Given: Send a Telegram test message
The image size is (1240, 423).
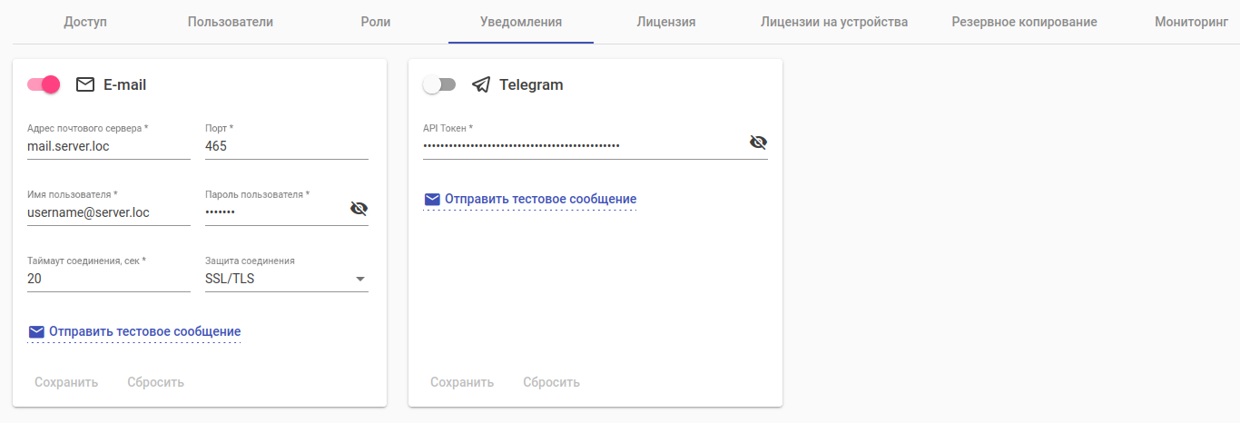Looking at the screenshot, I should pyautogui.click(x=540, y=199).
